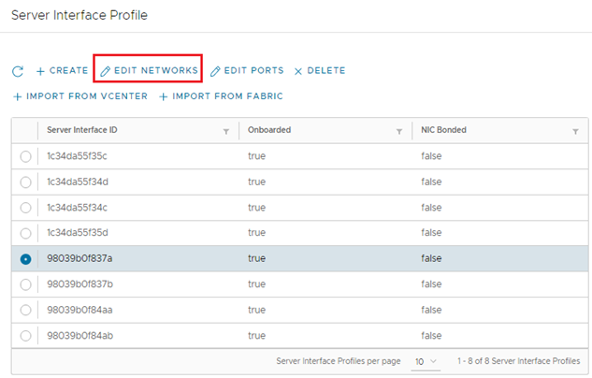Screen dimensions: 592x378
Task: Select radio button for 1c34da55f34d
Action: coord(25,182)
